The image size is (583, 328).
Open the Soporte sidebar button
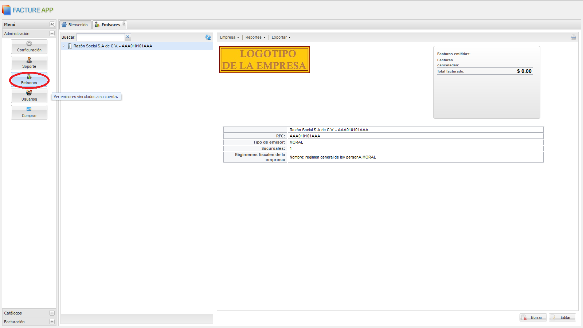pos(29,63)
